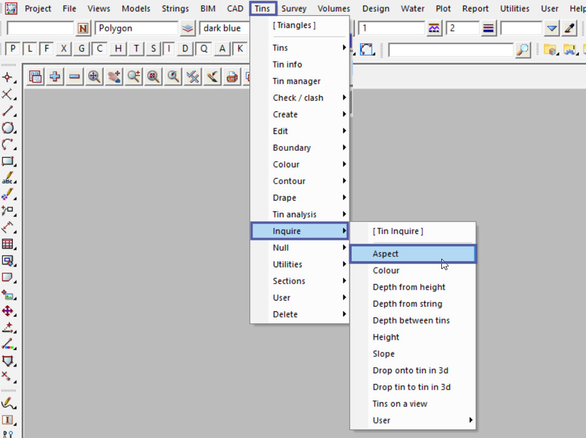Click the Polygon model name field

pyautogui.click(x=136, y=28)
